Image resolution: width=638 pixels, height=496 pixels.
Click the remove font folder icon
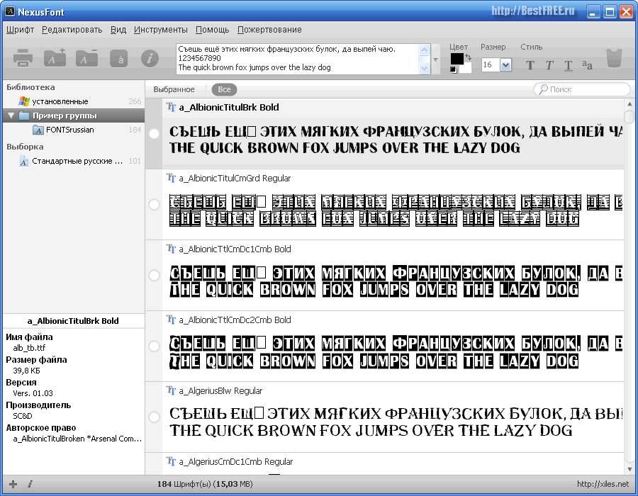click(x=86, y=57)
